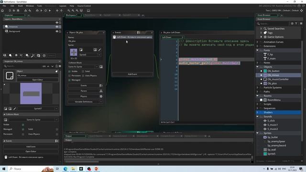The image size is (306, 172).
Task: Select Ob_musicContoller object in Asset Browser
Action: pos(278,79)
